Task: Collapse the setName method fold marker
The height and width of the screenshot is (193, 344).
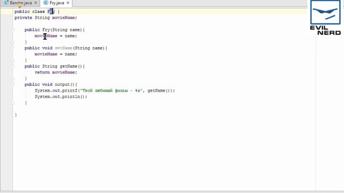Action: click(13, 48)
